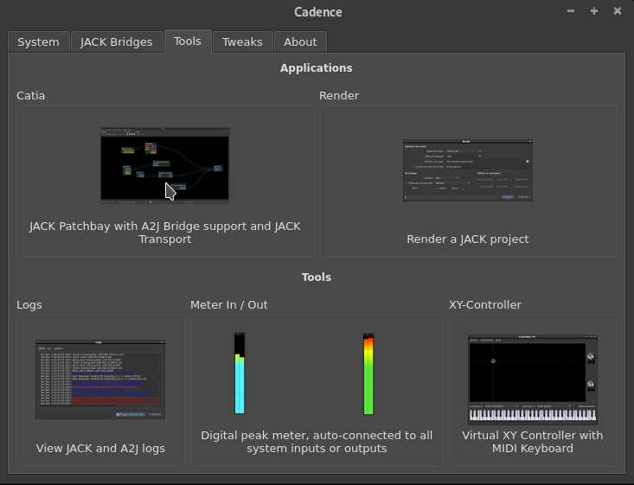Launch Catia via its patchbay thumbnail

(x=164, y=164)
